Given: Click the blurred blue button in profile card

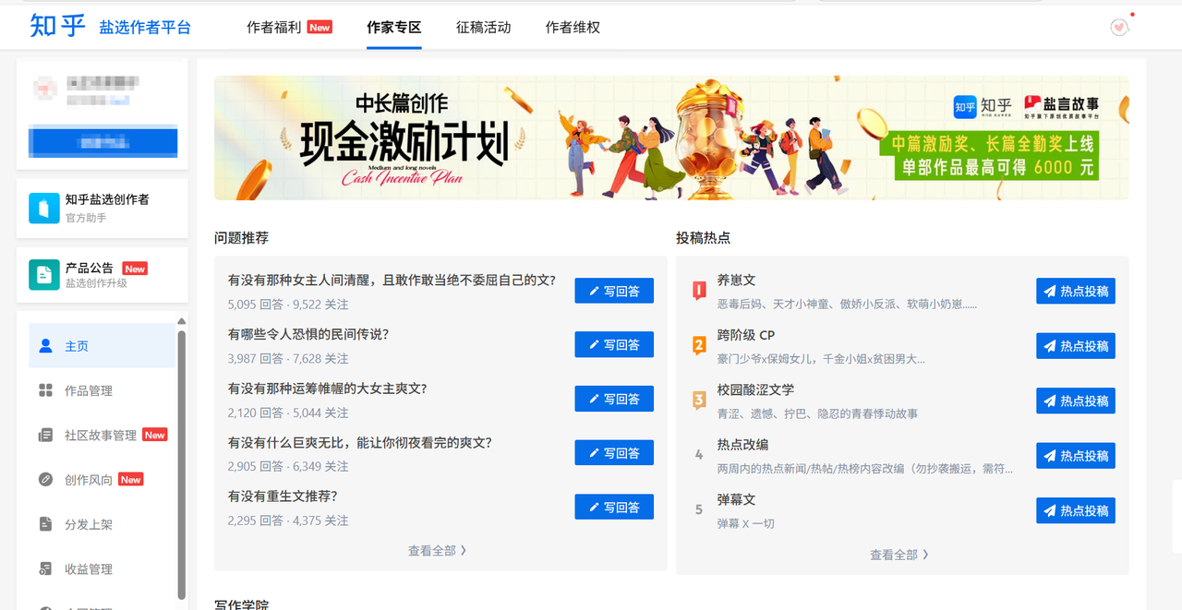Looking at the screenshot, I should coord(103,141).
